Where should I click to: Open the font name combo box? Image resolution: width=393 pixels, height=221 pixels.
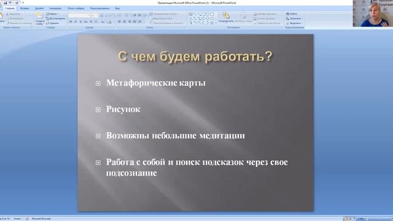point(79,15)
